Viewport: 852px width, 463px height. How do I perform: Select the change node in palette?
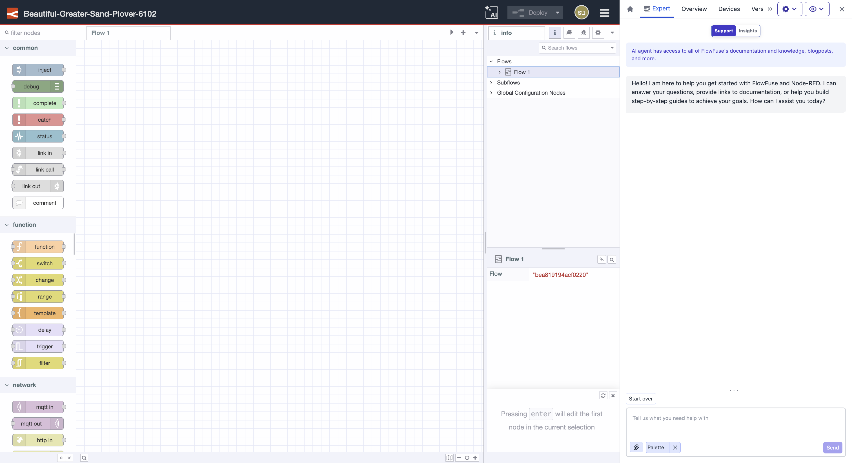click(38, 280)
